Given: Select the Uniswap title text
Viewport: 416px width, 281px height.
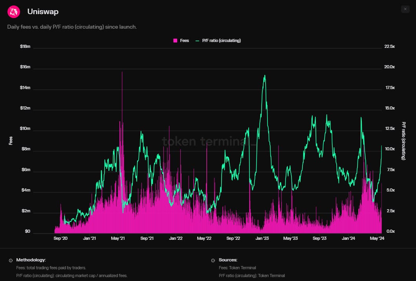Looking at the screenshot, I should tap(43, 12).
